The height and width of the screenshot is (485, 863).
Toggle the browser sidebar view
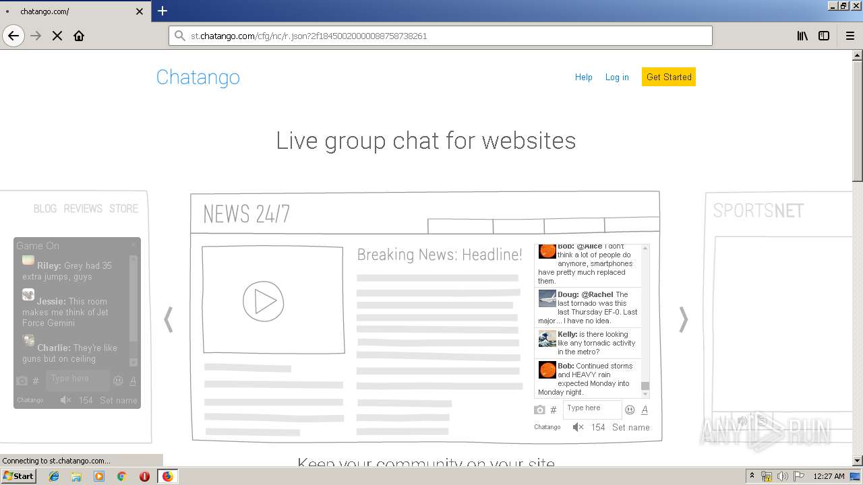824,36
